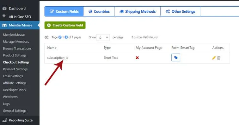
Task: Click the Type column header
Action: point(107,48)
